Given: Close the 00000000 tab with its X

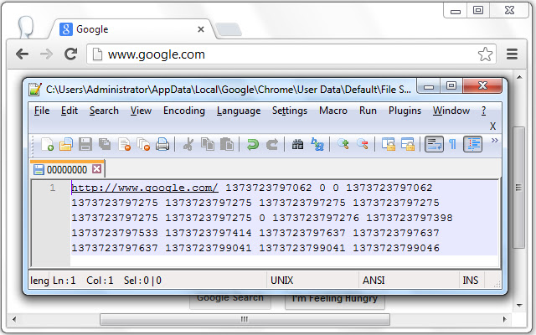Looking at the screenshot, I should [97, 169].
